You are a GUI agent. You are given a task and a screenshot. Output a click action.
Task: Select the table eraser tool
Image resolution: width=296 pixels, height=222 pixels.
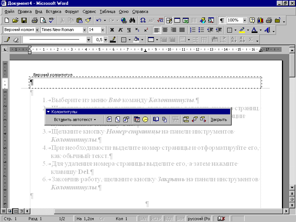(x=16, y=40)
